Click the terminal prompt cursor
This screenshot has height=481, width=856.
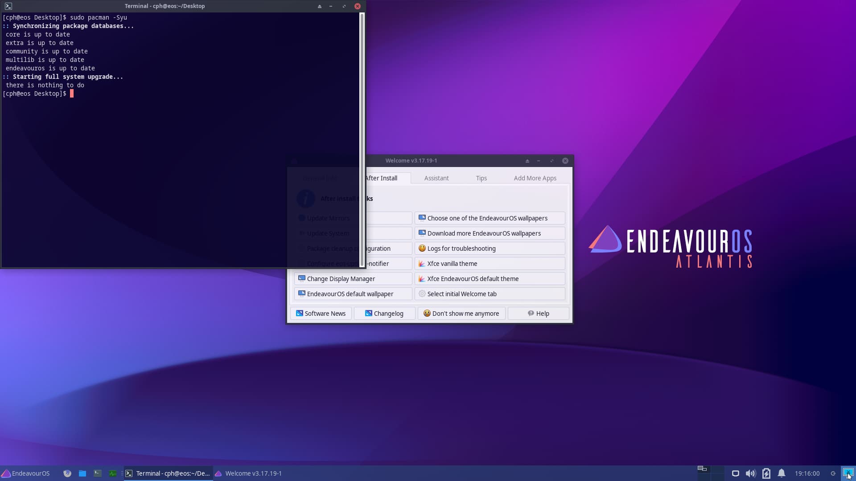click(x=72, y=94)
